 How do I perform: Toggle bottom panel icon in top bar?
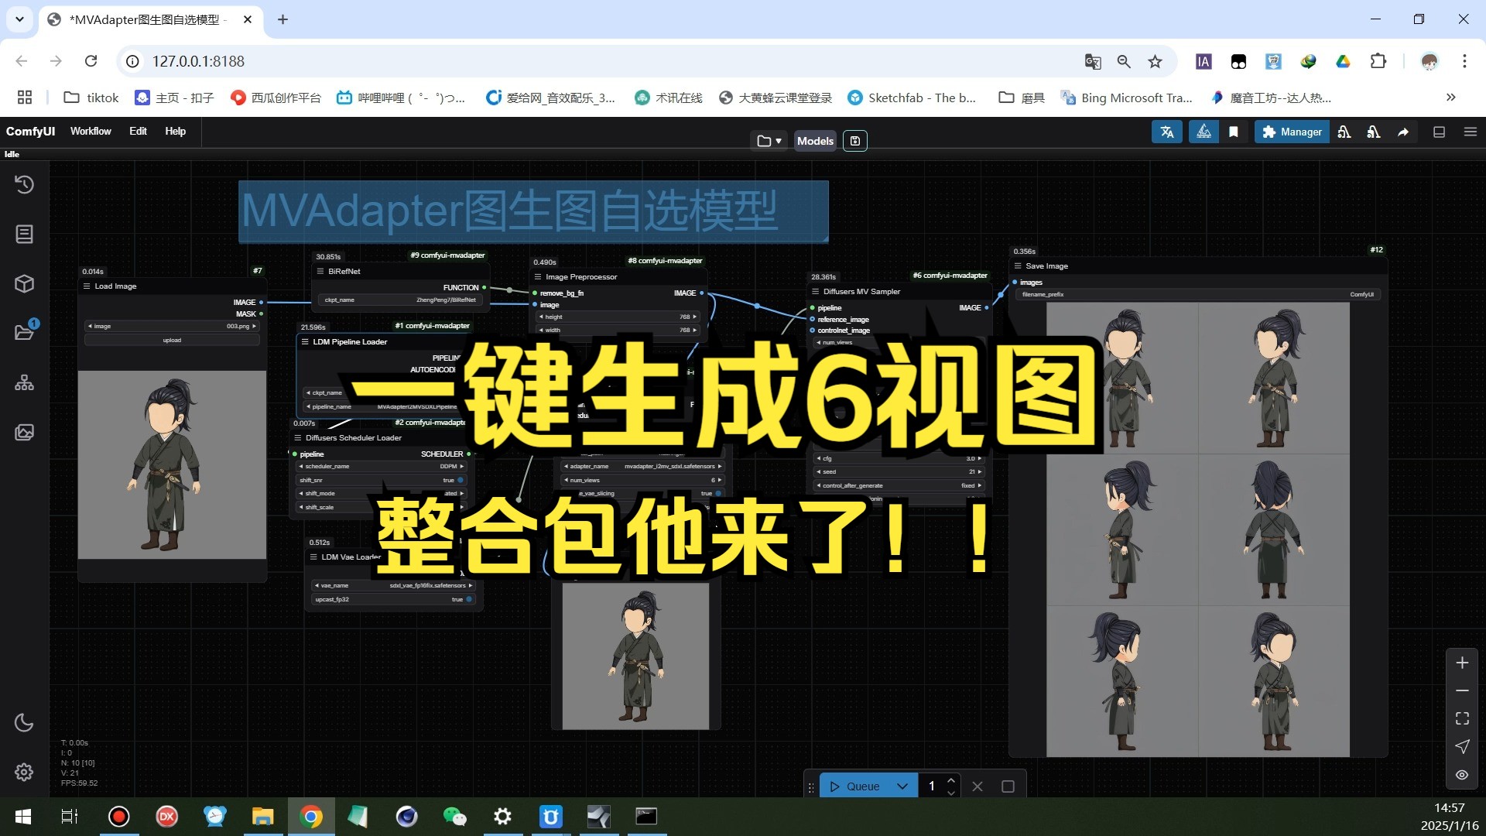pos(1440,132)
